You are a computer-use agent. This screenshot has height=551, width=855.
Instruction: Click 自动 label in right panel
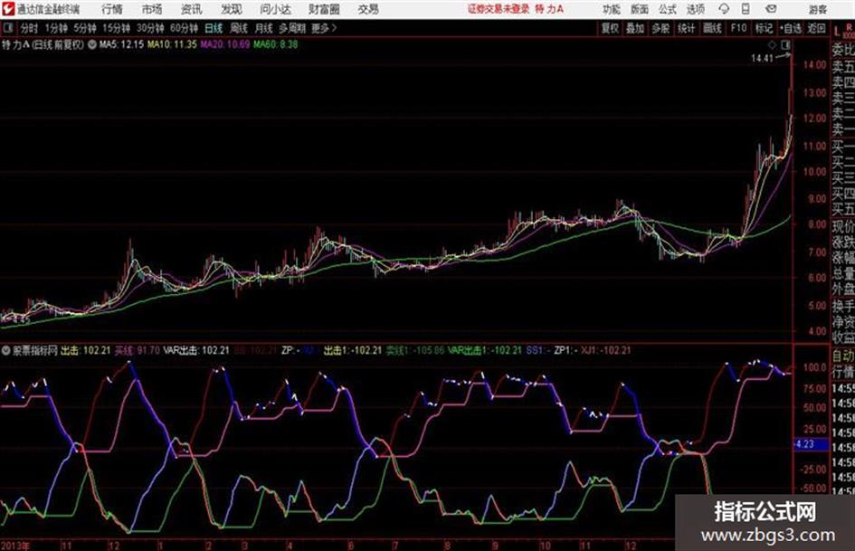click(843, 356)
